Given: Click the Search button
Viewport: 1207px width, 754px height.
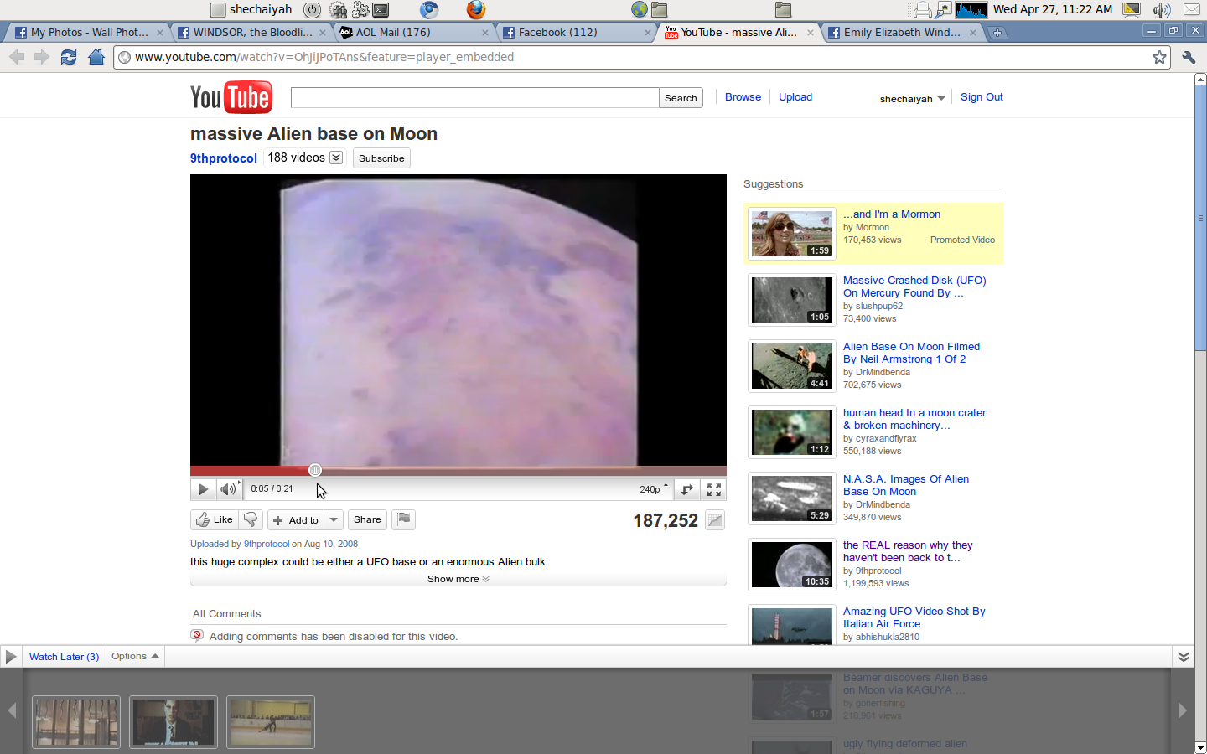Looking at the screenshot, I should 681,98.
